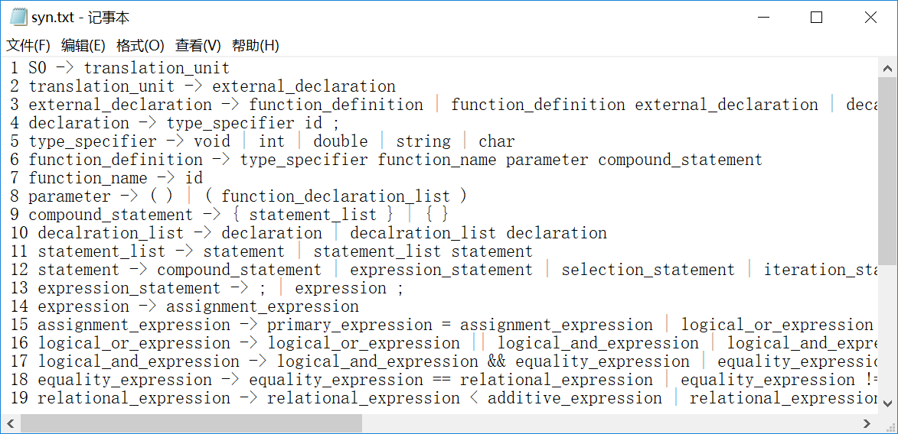This screenshot has width=898, height=434.
Task: Click the empty vertical scrollbar track below the thumb
Action: 887,336
